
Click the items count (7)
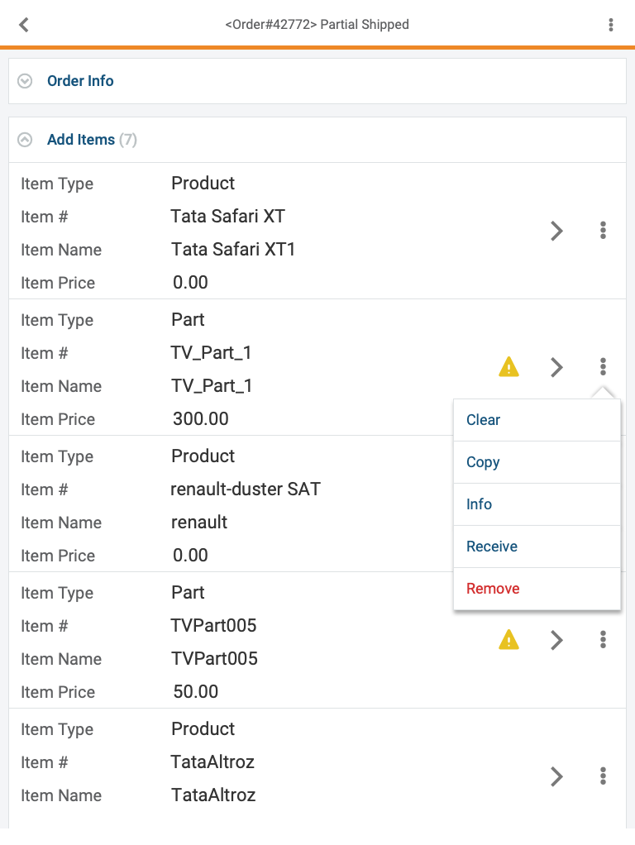click(x=128, y=140)
